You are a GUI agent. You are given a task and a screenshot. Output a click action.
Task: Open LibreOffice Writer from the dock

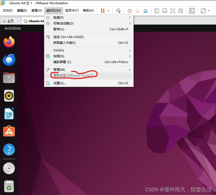coord(9,114)
